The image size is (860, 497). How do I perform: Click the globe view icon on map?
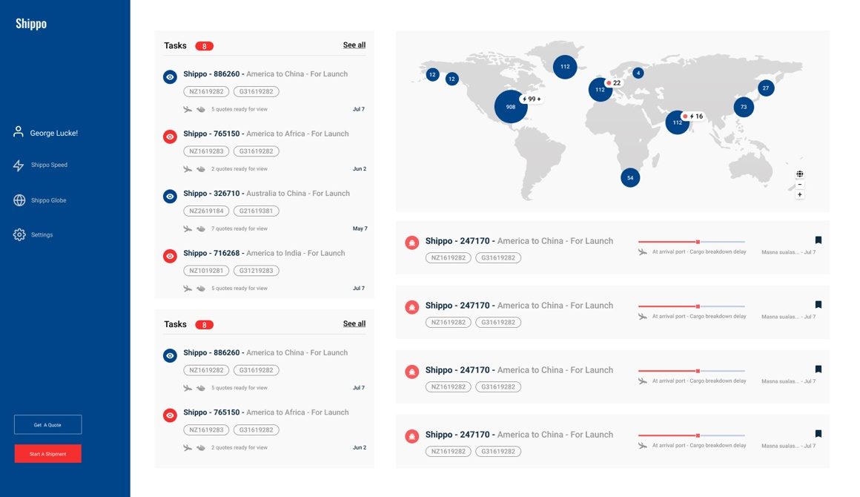[799, 174]
